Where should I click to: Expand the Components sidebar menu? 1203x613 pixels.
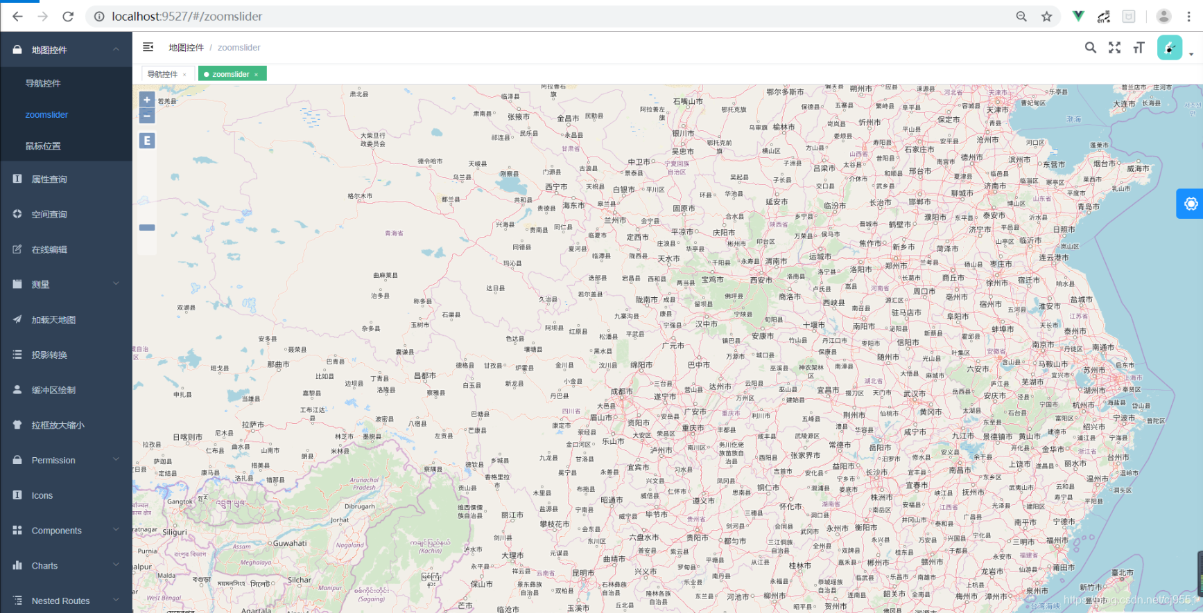[66, 531]
